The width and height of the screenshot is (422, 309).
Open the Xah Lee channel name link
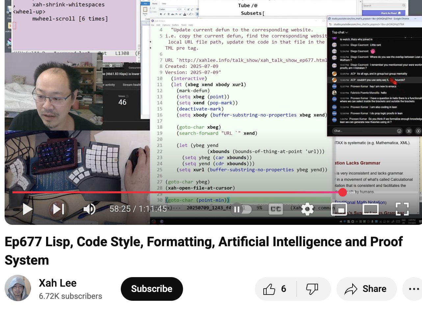pyautogui.click(x=58, y=283)
